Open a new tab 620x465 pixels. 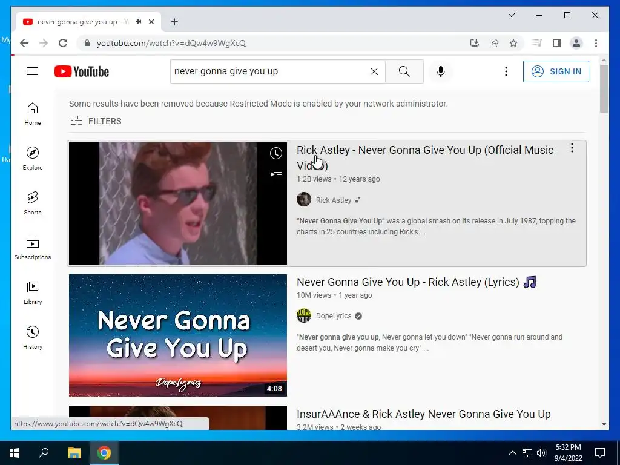(174, 22)
